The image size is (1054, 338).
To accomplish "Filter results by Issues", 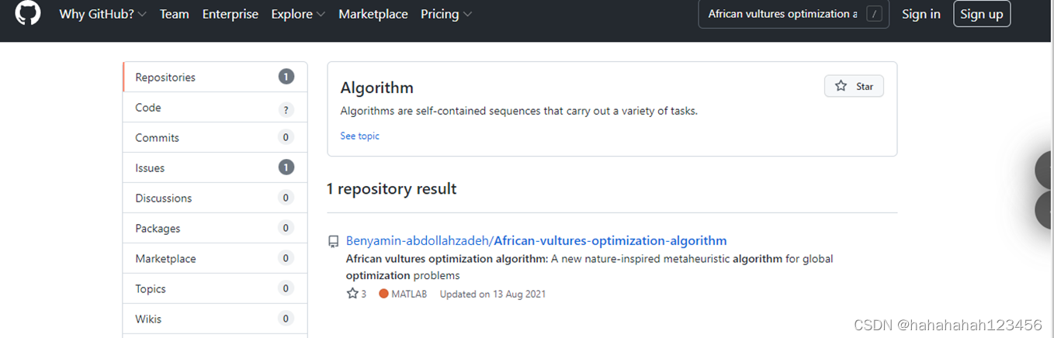I will coord(215,167).
